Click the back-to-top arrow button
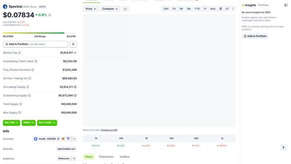Screen dimensions: 291x164 click(x=283, y=148)
